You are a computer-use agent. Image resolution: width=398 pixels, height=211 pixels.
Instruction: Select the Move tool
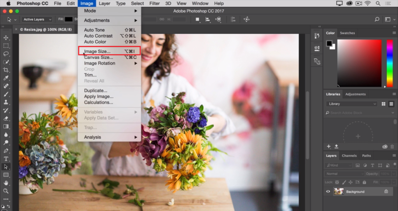tap(6, 38)
